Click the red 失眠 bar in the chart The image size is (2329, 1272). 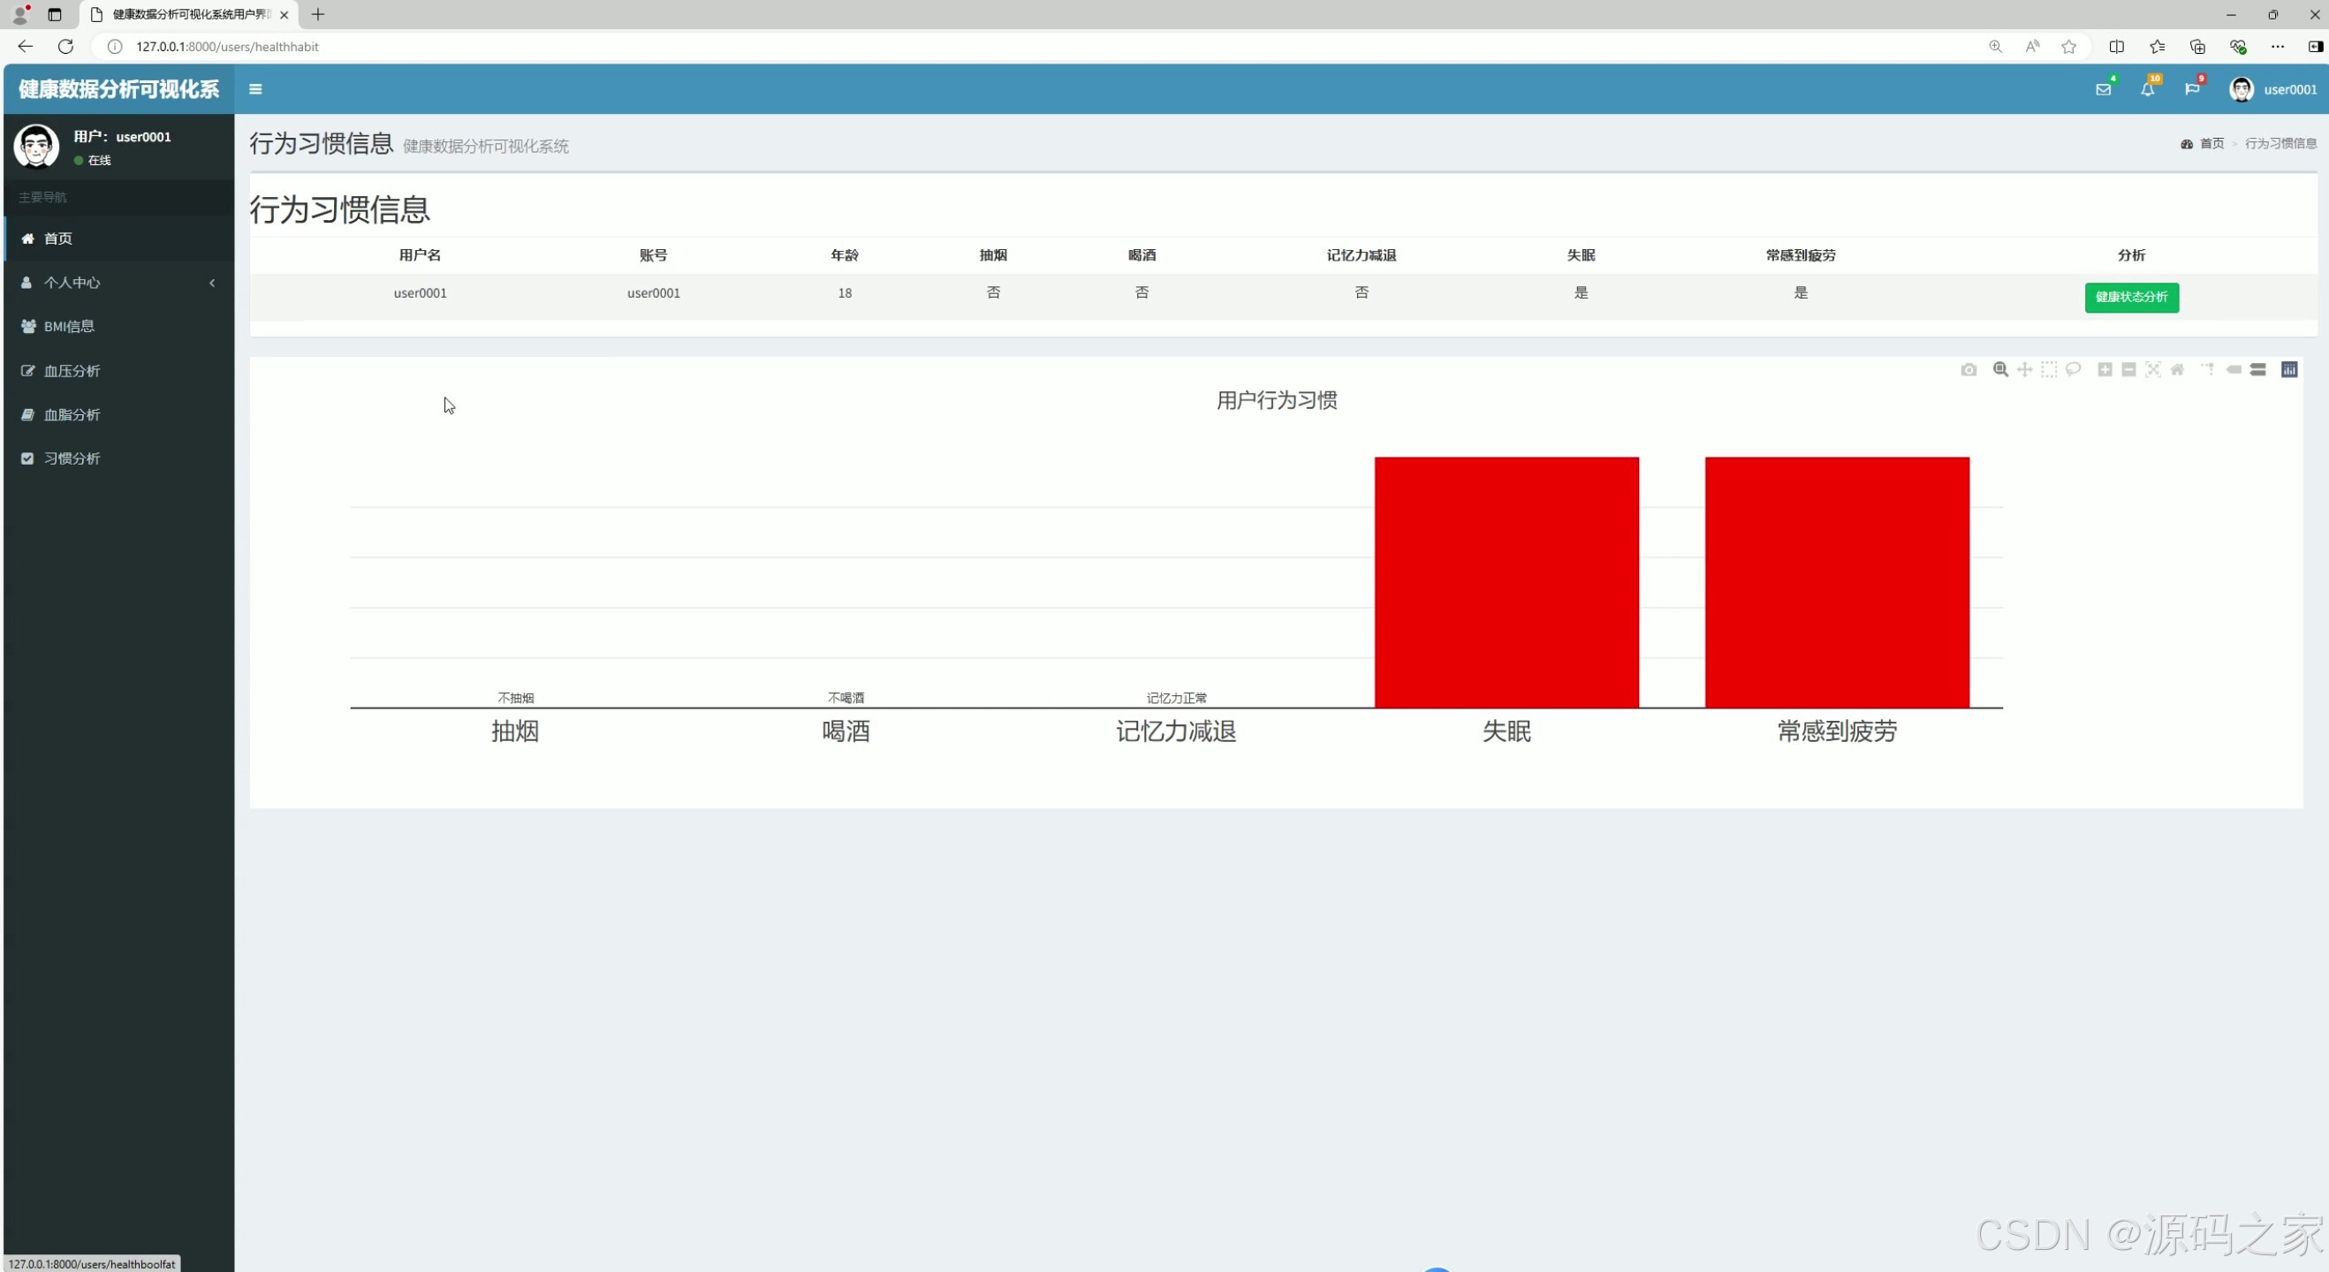pos(1506,582)
